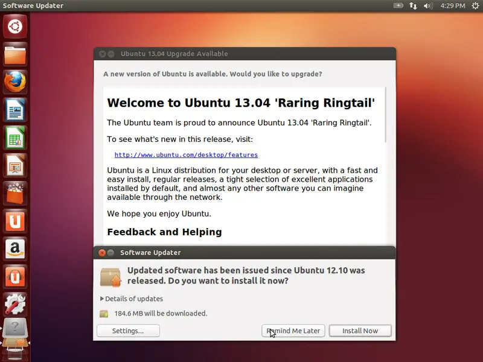Screen dimensions: 483x362
Task: Open the sound volume indicator menu
Action: pos(429,6)
